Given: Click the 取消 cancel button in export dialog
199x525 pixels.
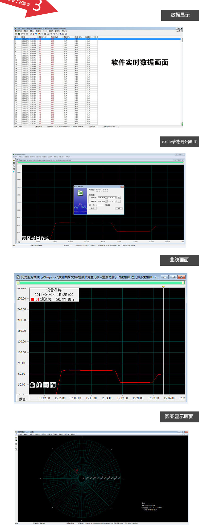Looking at the screenshot, I should coord(93,208).
